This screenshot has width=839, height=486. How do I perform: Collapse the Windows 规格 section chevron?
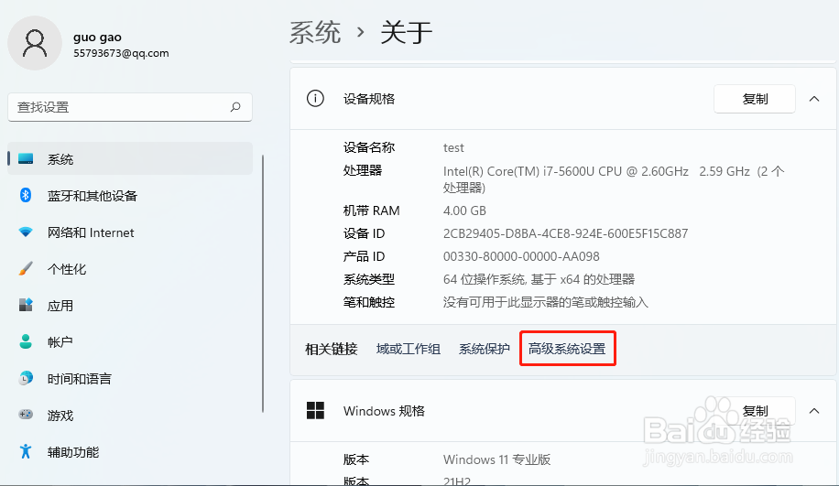(814, 411)
